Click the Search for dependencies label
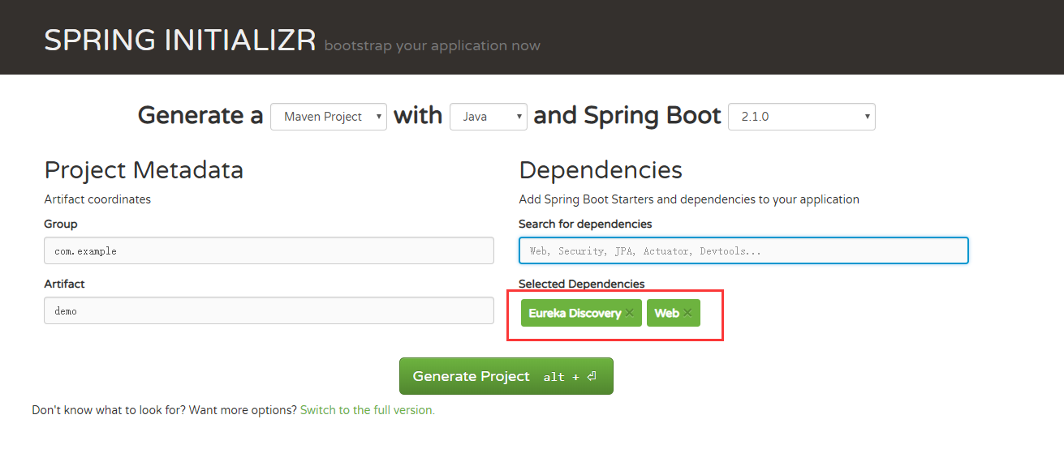Screen dimensions: 1064x462 (x=585, y=224)
